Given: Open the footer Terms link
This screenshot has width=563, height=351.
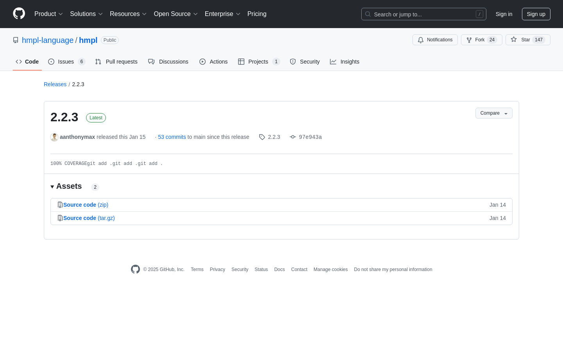Looking at the screenshot, I should coord(197,269).
